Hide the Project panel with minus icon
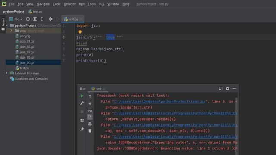The image size is (276, 155). click(57, 19)
